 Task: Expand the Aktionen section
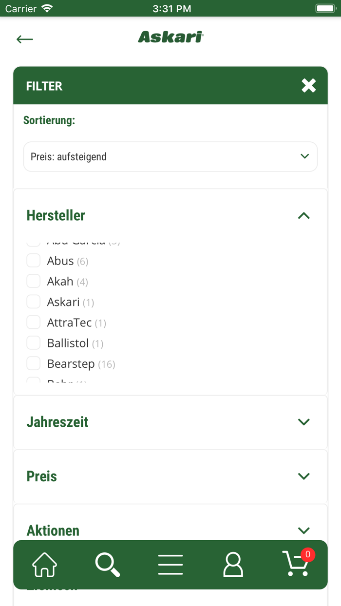(x=303, y=530)
